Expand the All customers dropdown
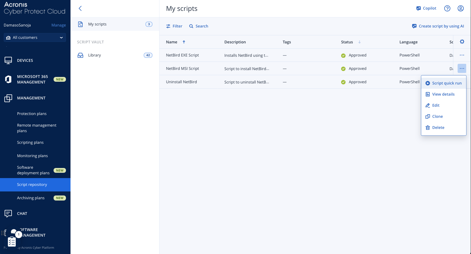The height and width of the screenshot is (254, 471). [35, 38]
